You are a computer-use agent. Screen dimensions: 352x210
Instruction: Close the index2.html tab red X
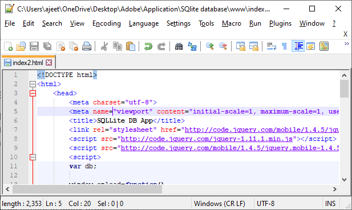click(48, 62)
